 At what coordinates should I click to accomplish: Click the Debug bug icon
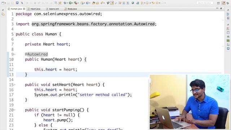[65, 3]
